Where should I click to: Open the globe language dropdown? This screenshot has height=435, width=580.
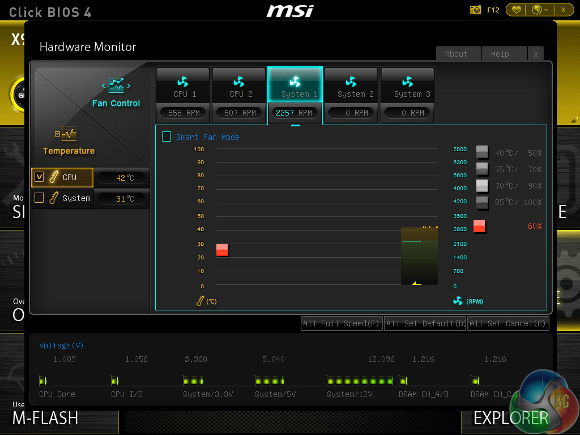[x=540, y=10]
